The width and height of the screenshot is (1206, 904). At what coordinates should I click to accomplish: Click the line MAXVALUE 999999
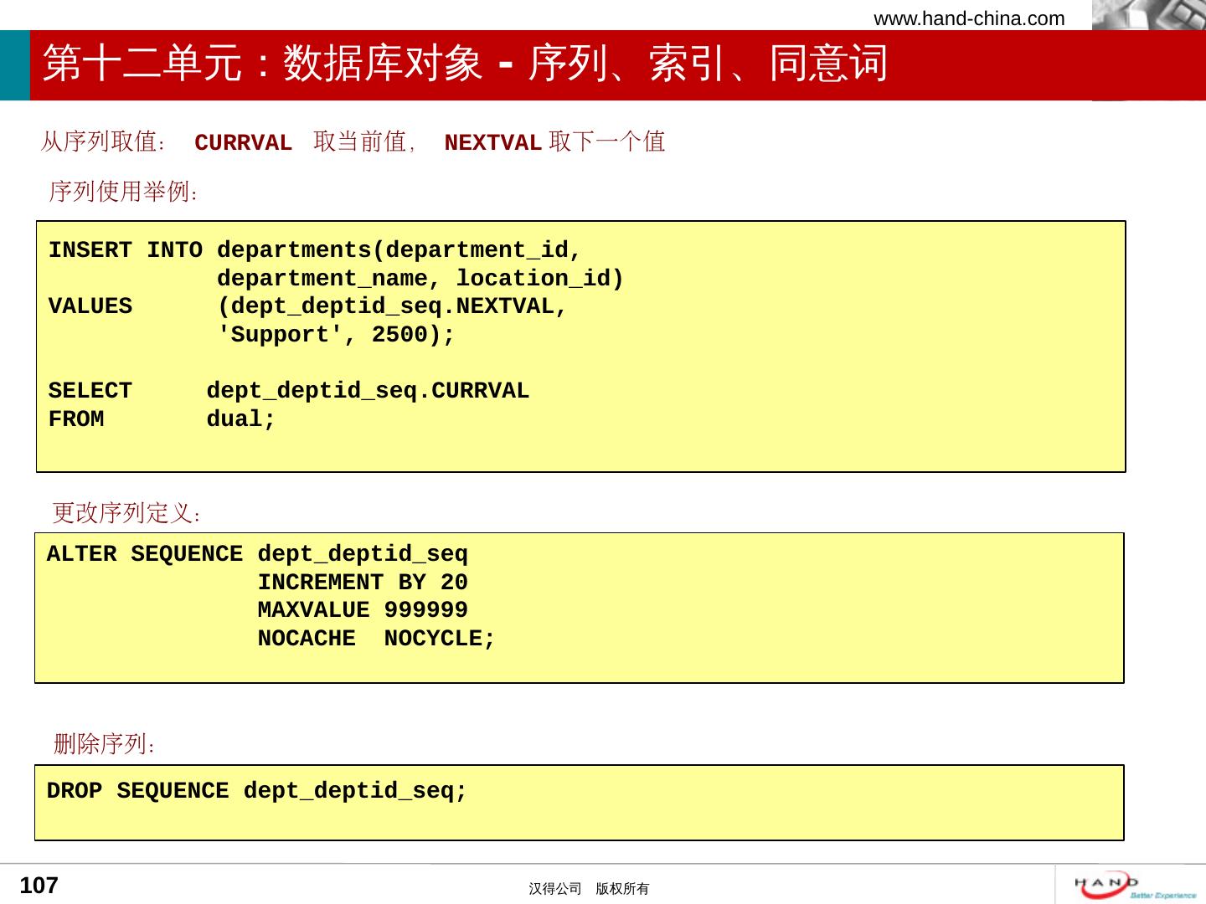coord(363,610)
